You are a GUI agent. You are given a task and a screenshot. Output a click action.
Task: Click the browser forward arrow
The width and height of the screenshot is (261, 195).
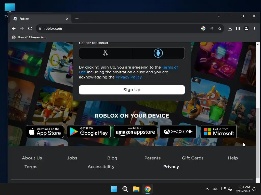coord(22,28)
